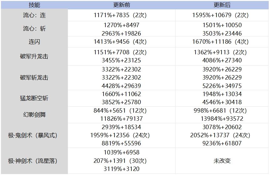Click the value 5226%+34975
This screenshot has height=175, width=270.
click(x=222, y=86)
